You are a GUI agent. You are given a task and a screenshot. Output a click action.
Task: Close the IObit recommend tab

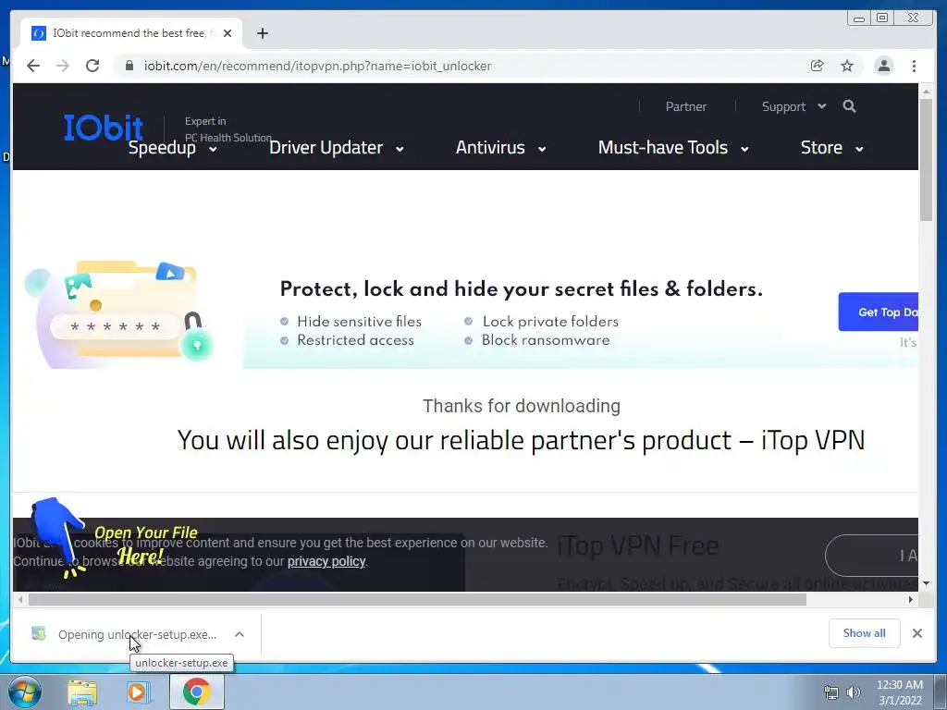pyautogui.click(x=228, y=33)
